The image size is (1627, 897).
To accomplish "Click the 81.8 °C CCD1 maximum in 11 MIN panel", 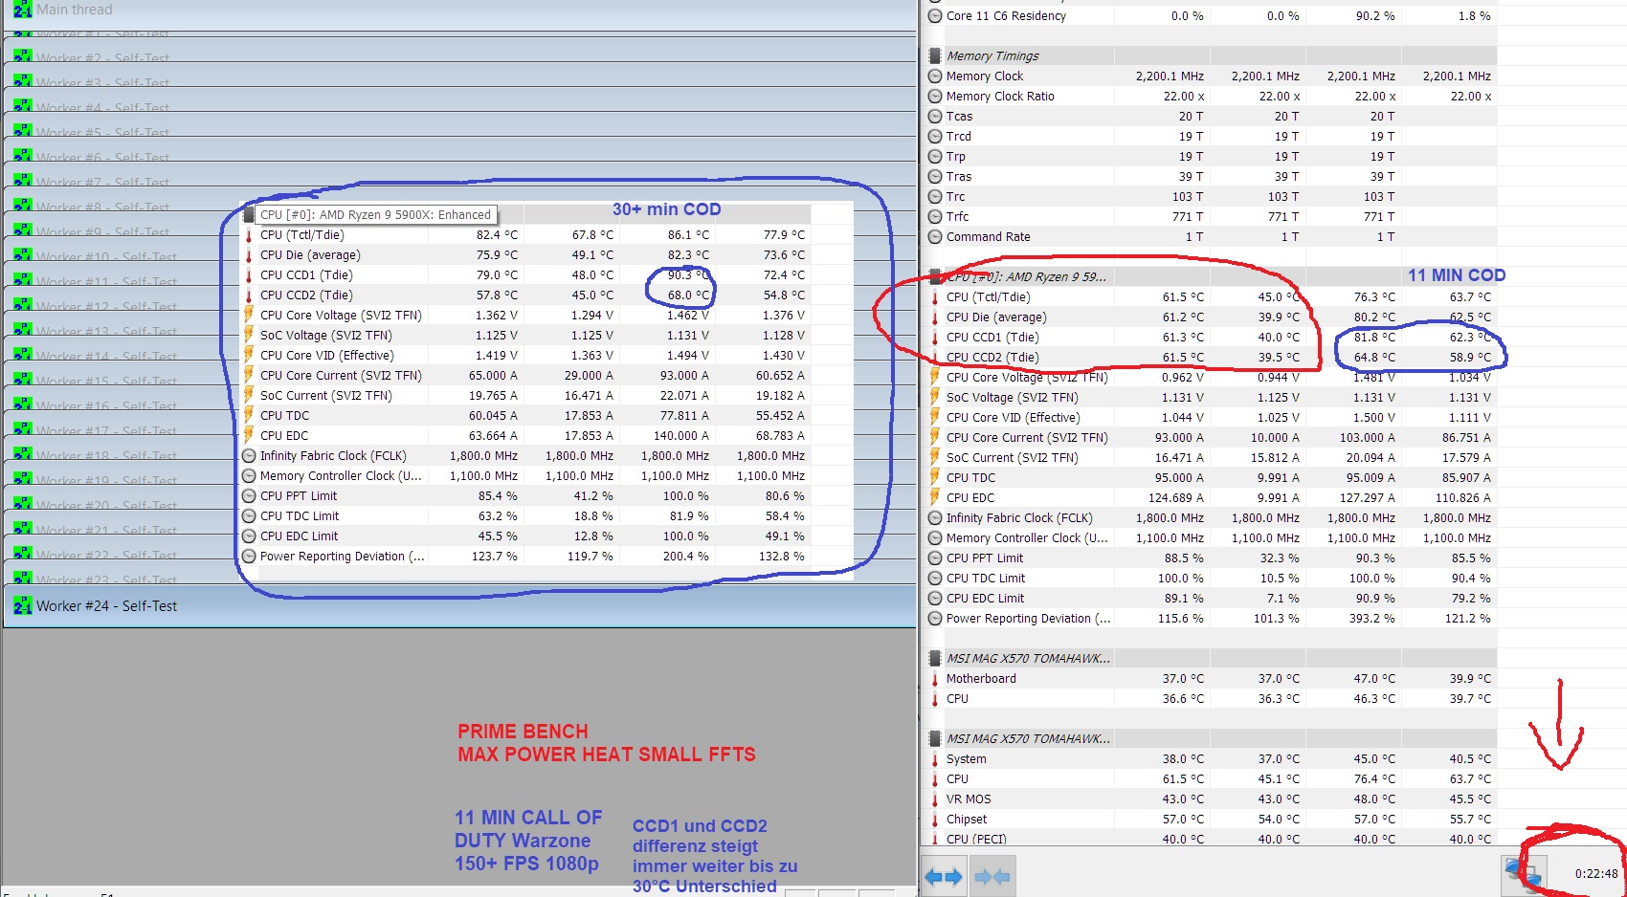I will 1374,337.
